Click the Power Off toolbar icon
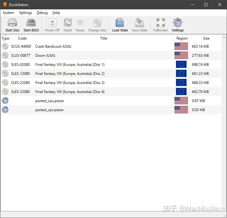227x218 pixels. click(52, 23)
